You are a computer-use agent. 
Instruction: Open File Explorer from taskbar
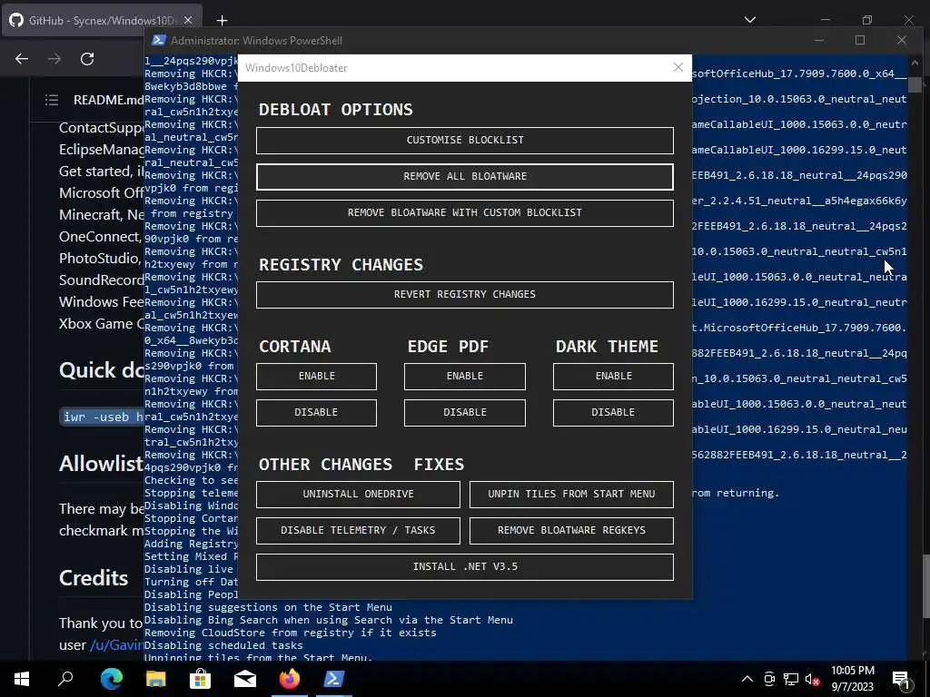coord(155,679)
